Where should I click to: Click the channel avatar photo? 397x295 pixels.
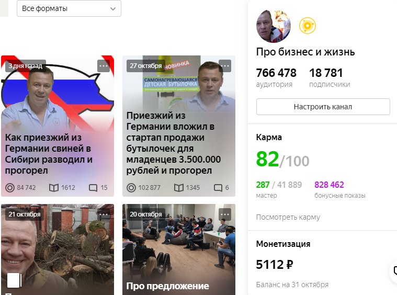274,26
